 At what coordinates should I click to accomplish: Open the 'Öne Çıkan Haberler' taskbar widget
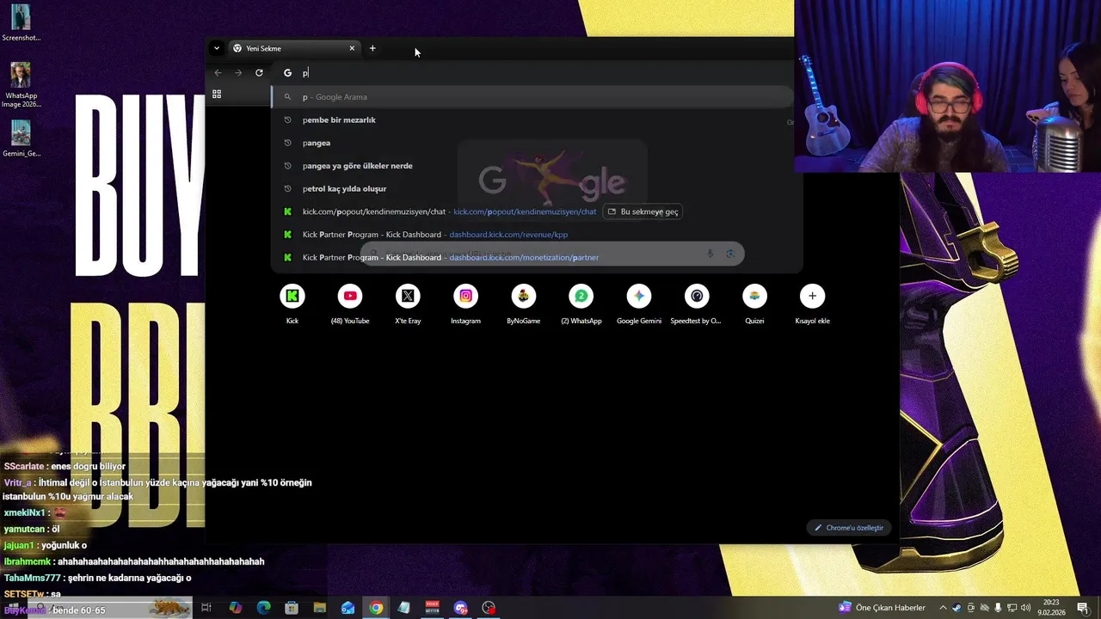tap(883, 608)
